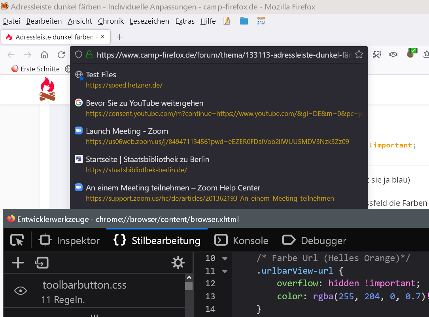429x317 pixels.
Task: Click the screenshot scissors icon in toolbar
Action: [x=376, y=55]
